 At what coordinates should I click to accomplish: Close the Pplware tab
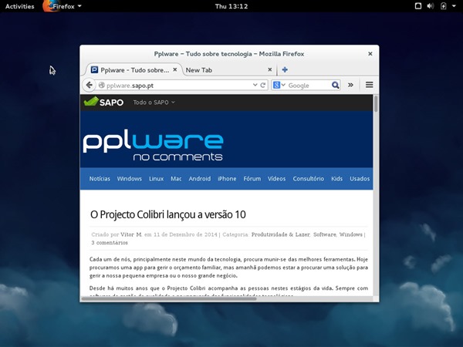tap(175, 69)
